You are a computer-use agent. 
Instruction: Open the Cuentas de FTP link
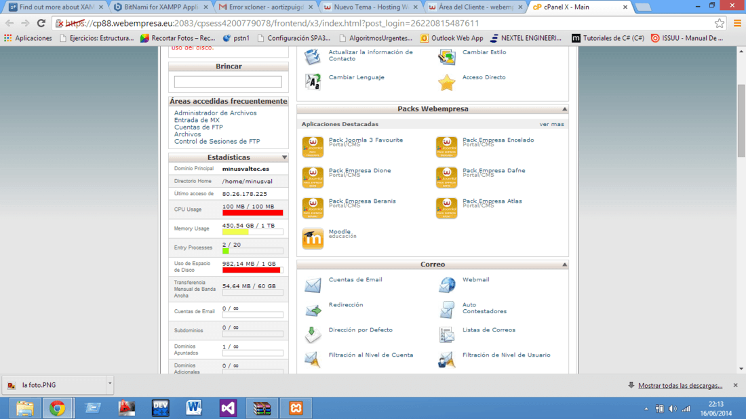tap(199, 127)
